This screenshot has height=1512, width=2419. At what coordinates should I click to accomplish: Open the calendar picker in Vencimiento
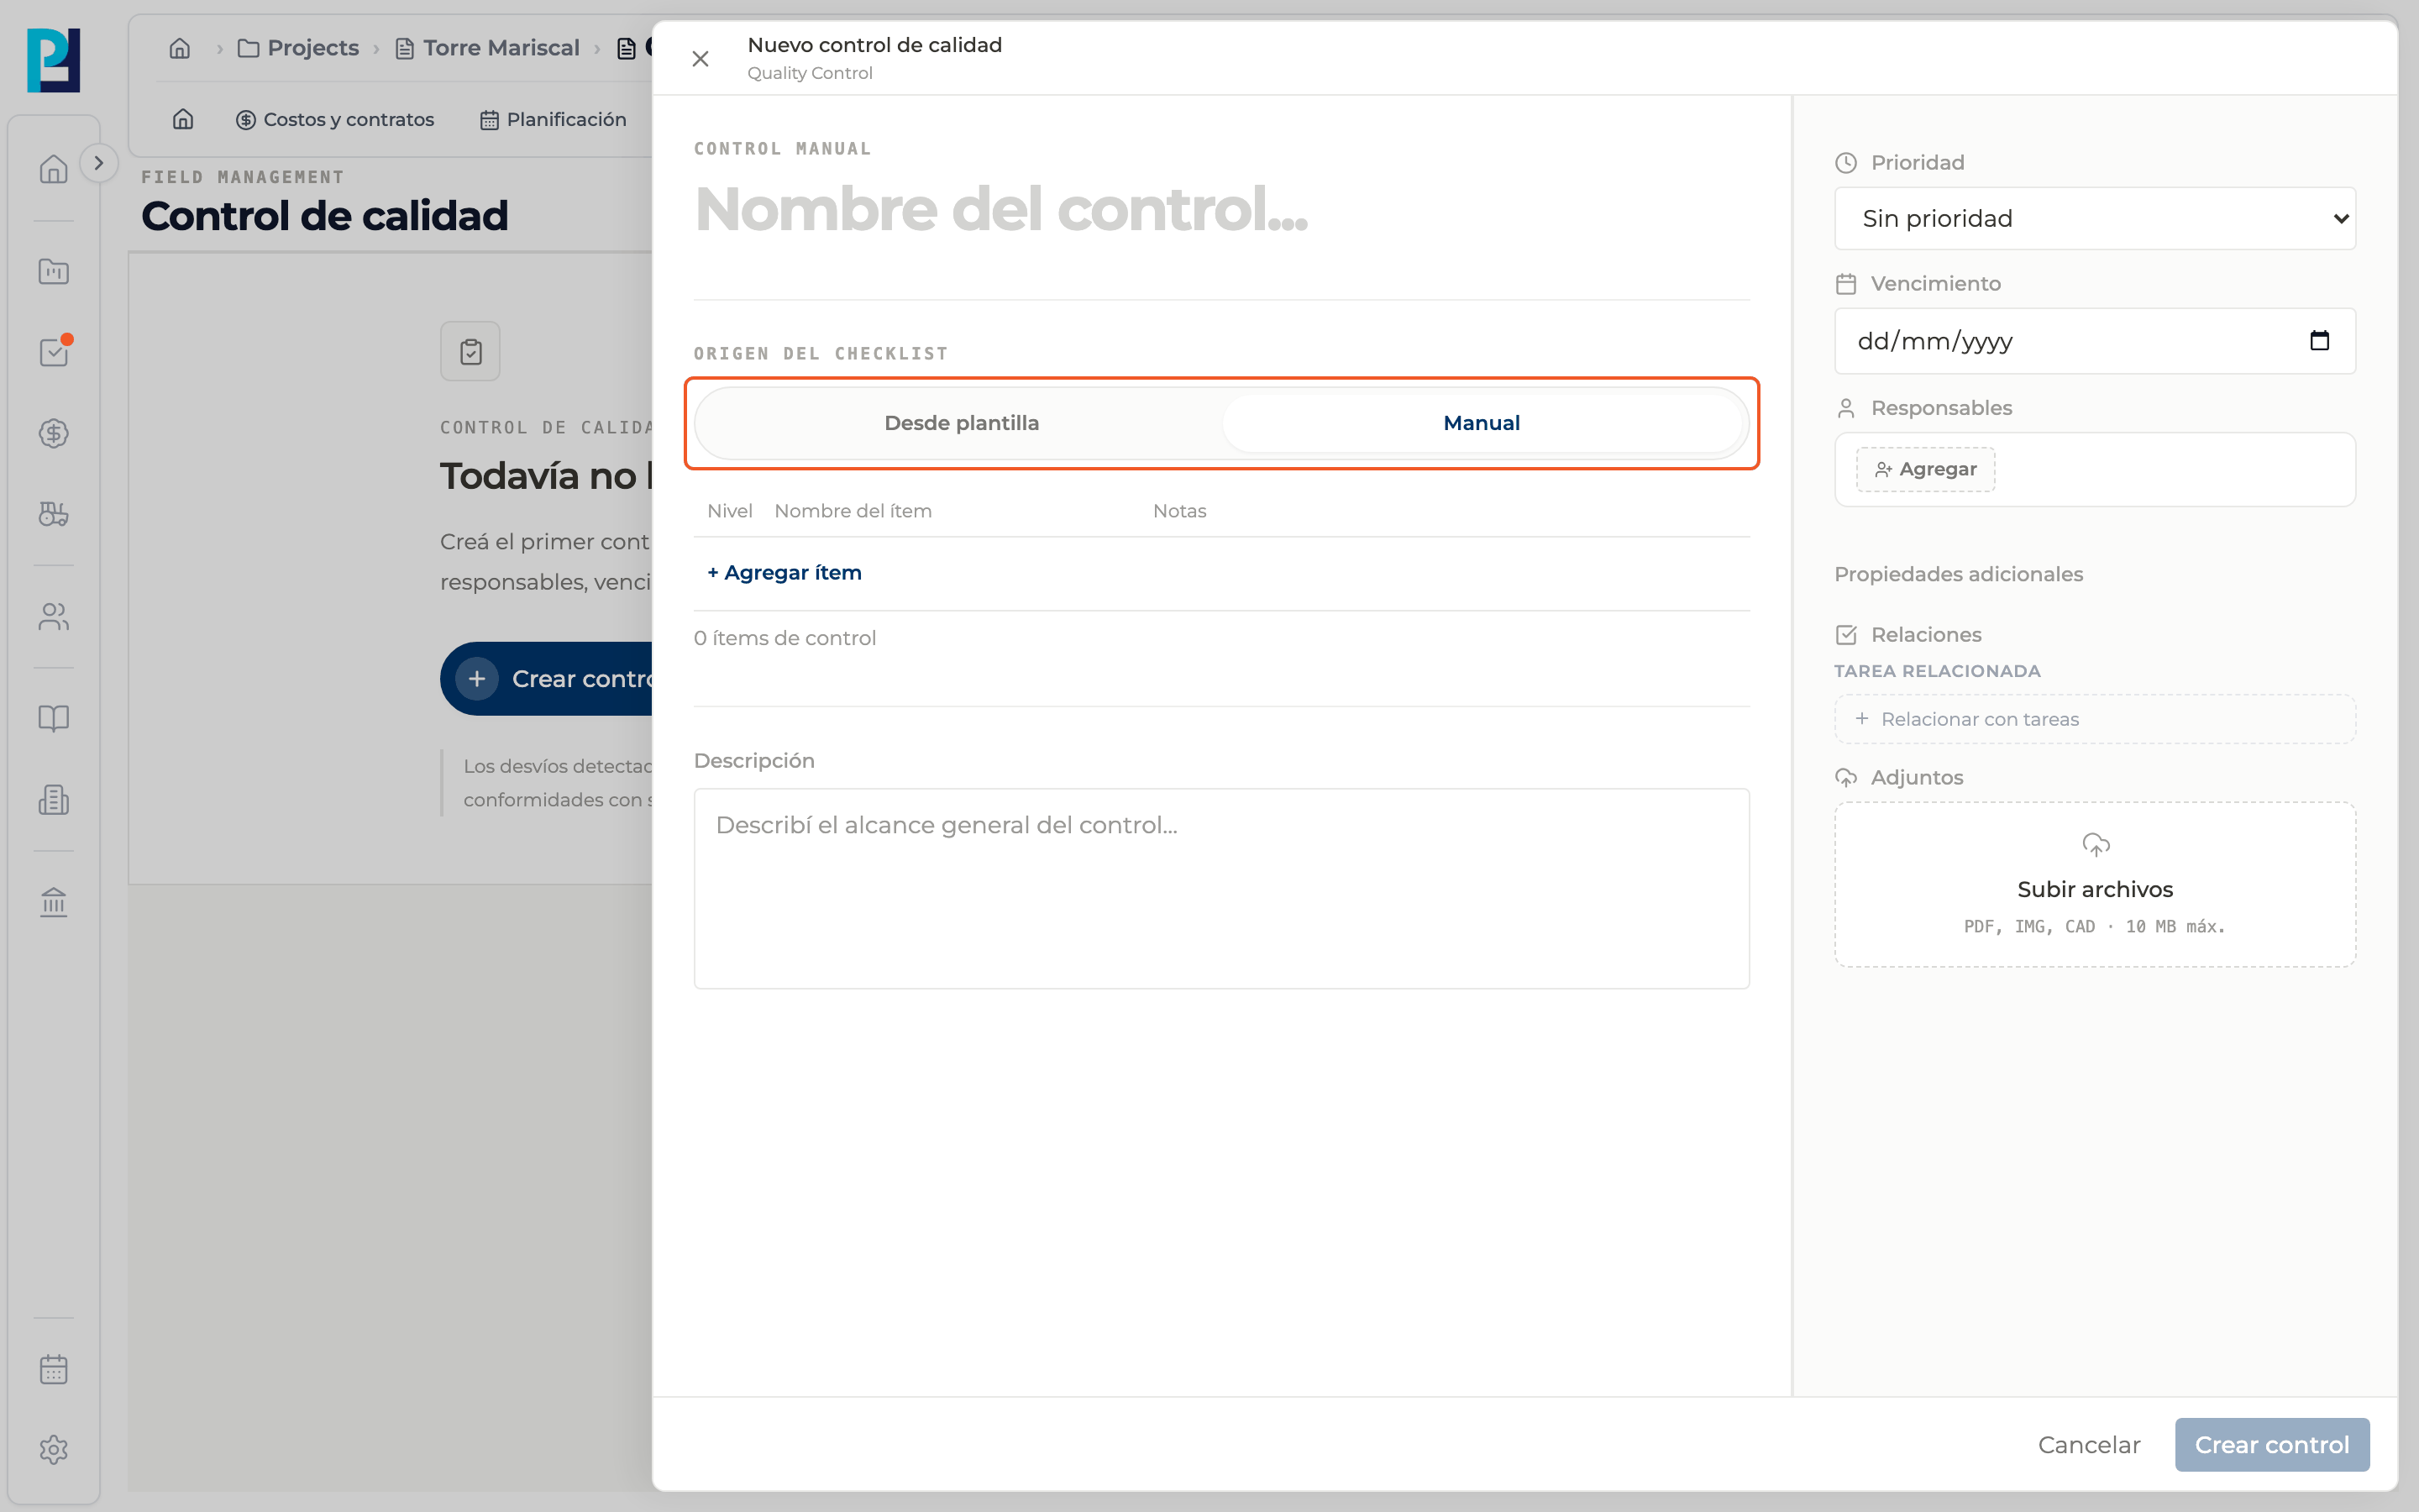tap(2319, 341)
